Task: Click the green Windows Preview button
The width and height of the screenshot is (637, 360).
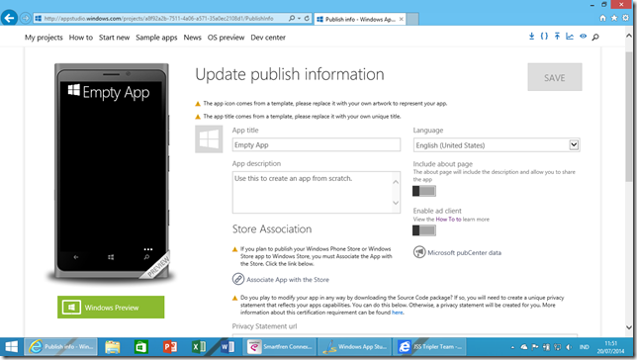Action: [x=111, y=308]
